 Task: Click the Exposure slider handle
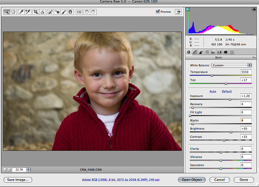[230, 99]
